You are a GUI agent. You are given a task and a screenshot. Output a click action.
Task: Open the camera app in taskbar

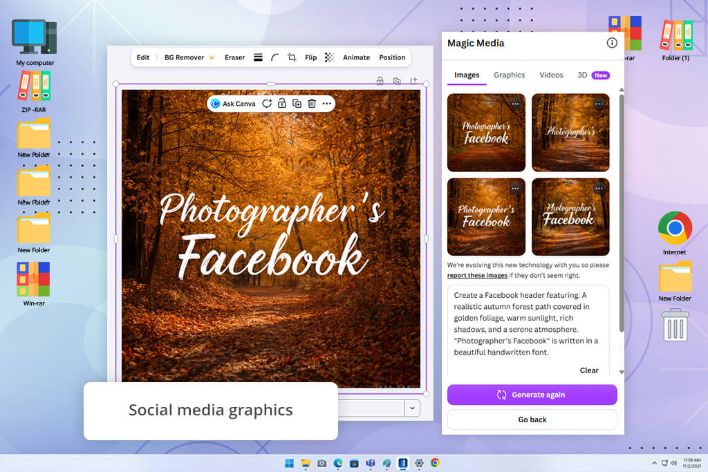[x=322, y=463]
